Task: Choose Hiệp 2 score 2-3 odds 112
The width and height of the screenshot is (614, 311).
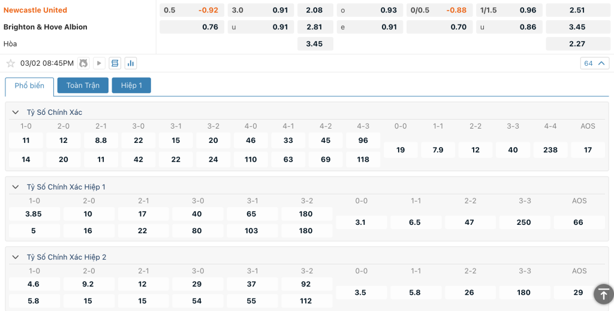Action: [x=306, y=301]
